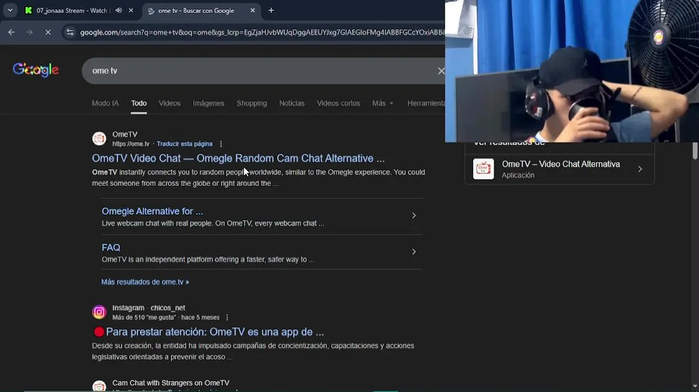Switch to Modo IA search mode
The width and height of the screenshot is (699, 392).
pyautogui.click(x=105, y=103)
